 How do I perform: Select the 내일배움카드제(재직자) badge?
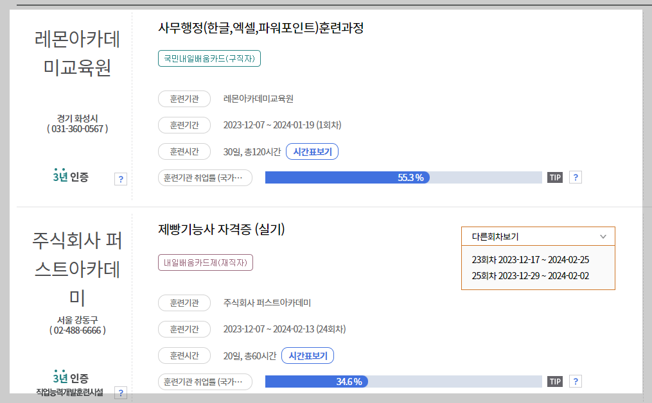tap(206, 262)
